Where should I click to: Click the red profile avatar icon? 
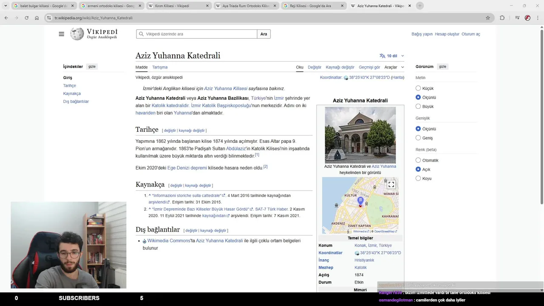coord(527,18)
